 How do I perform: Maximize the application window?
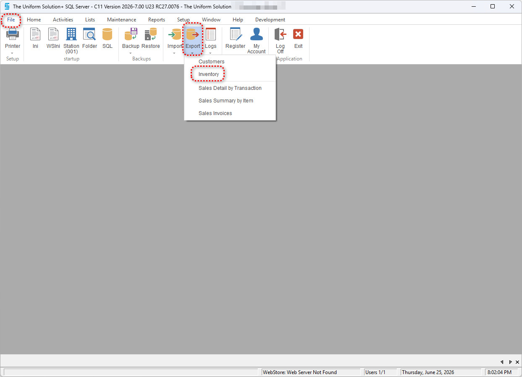pos(493,6)
